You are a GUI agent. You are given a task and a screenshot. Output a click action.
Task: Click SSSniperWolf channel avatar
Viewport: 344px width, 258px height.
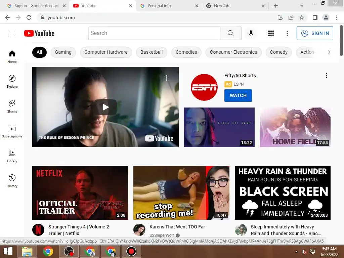[x=139, y=230]
